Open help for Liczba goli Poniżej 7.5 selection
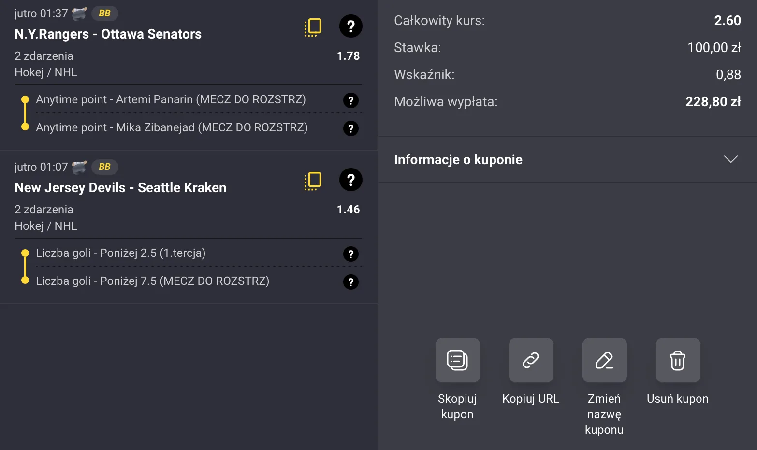 click(x=350, y=282)
